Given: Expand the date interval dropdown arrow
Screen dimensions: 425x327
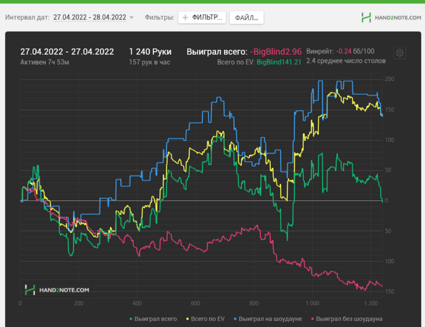Looking at the screenshot, I should click(x=132, y=18).
